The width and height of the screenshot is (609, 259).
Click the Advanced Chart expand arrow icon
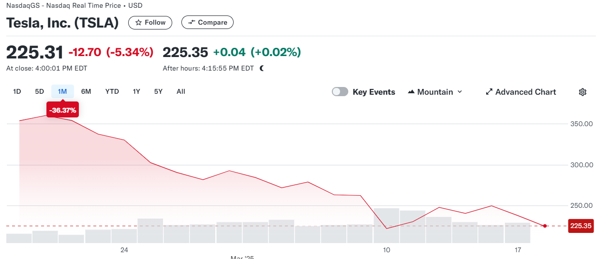[489, 92]
